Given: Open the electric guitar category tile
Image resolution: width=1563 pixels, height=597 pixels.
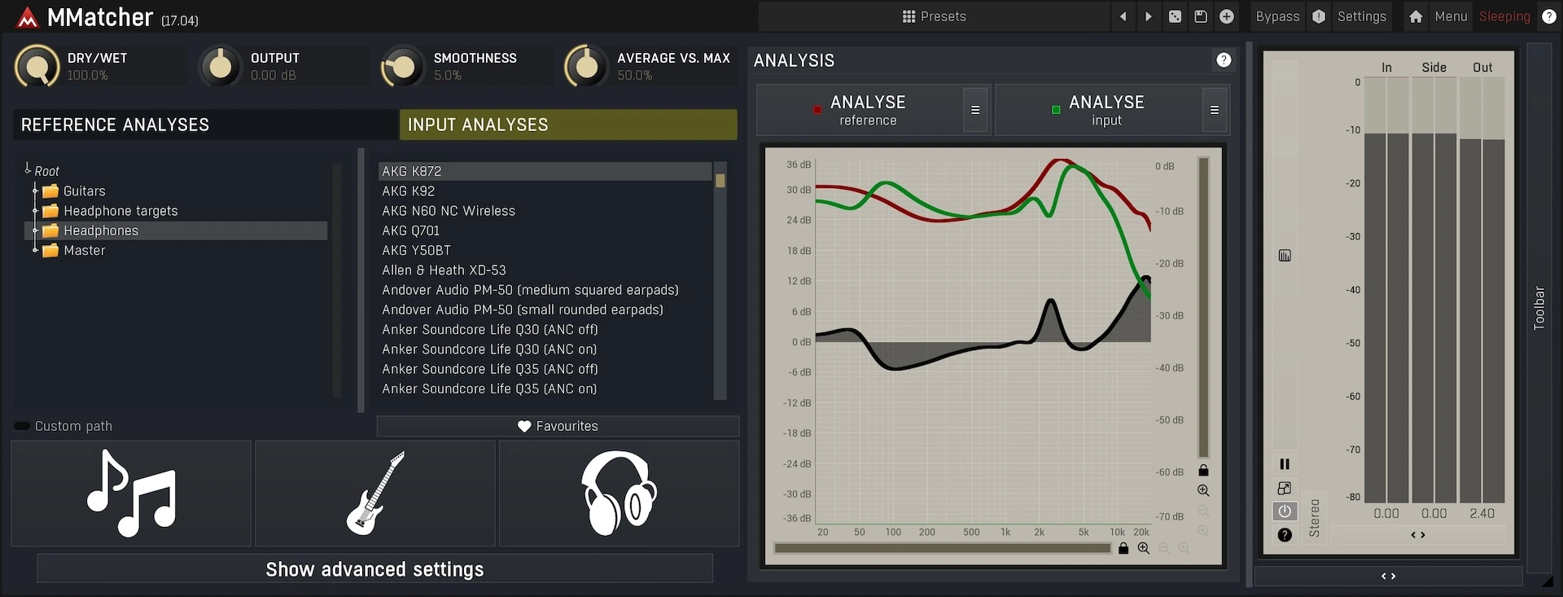Looking at the screenshot, I should (x=375, y=494).
